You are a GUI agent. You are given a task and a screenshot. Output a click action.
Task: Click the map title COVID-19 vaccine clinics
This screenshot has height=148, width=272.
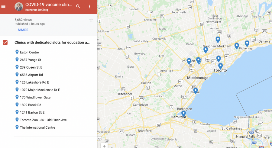[x=48, y=5]
